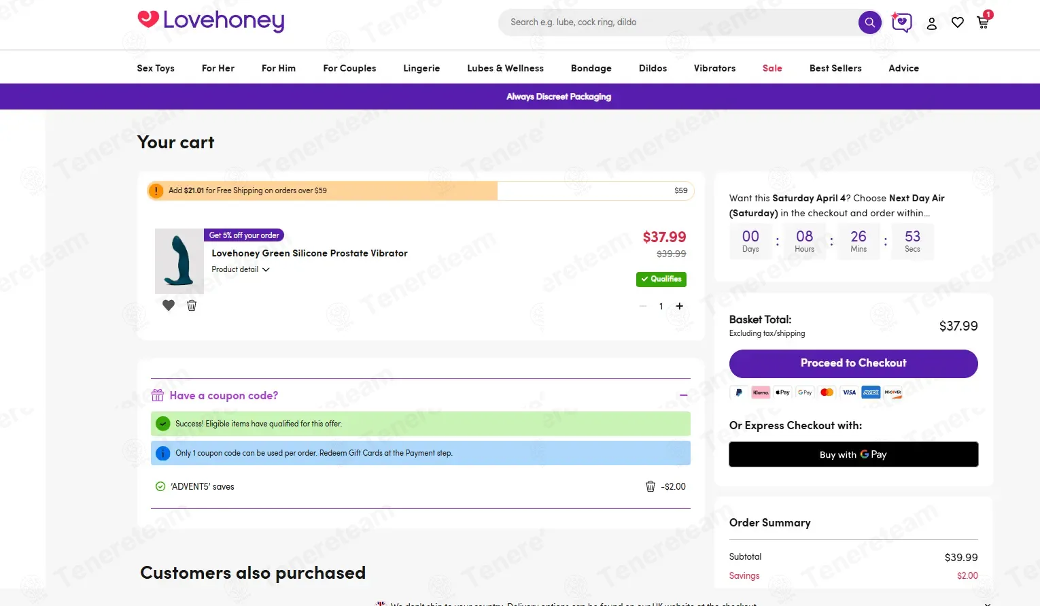Open the Lingerie menu
Image resolution: width=1040 pixels, height=606 pixels.
pos(421,68)
